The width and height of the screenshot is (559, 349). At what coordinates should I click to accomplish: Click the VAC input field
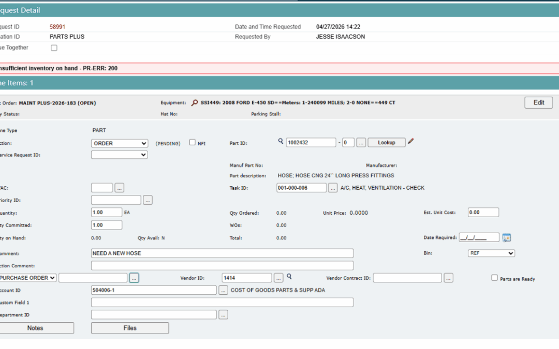(x=102, y=188)
